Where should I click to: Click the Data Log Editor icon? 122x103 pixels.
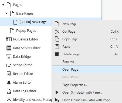[x=9, y=91]
